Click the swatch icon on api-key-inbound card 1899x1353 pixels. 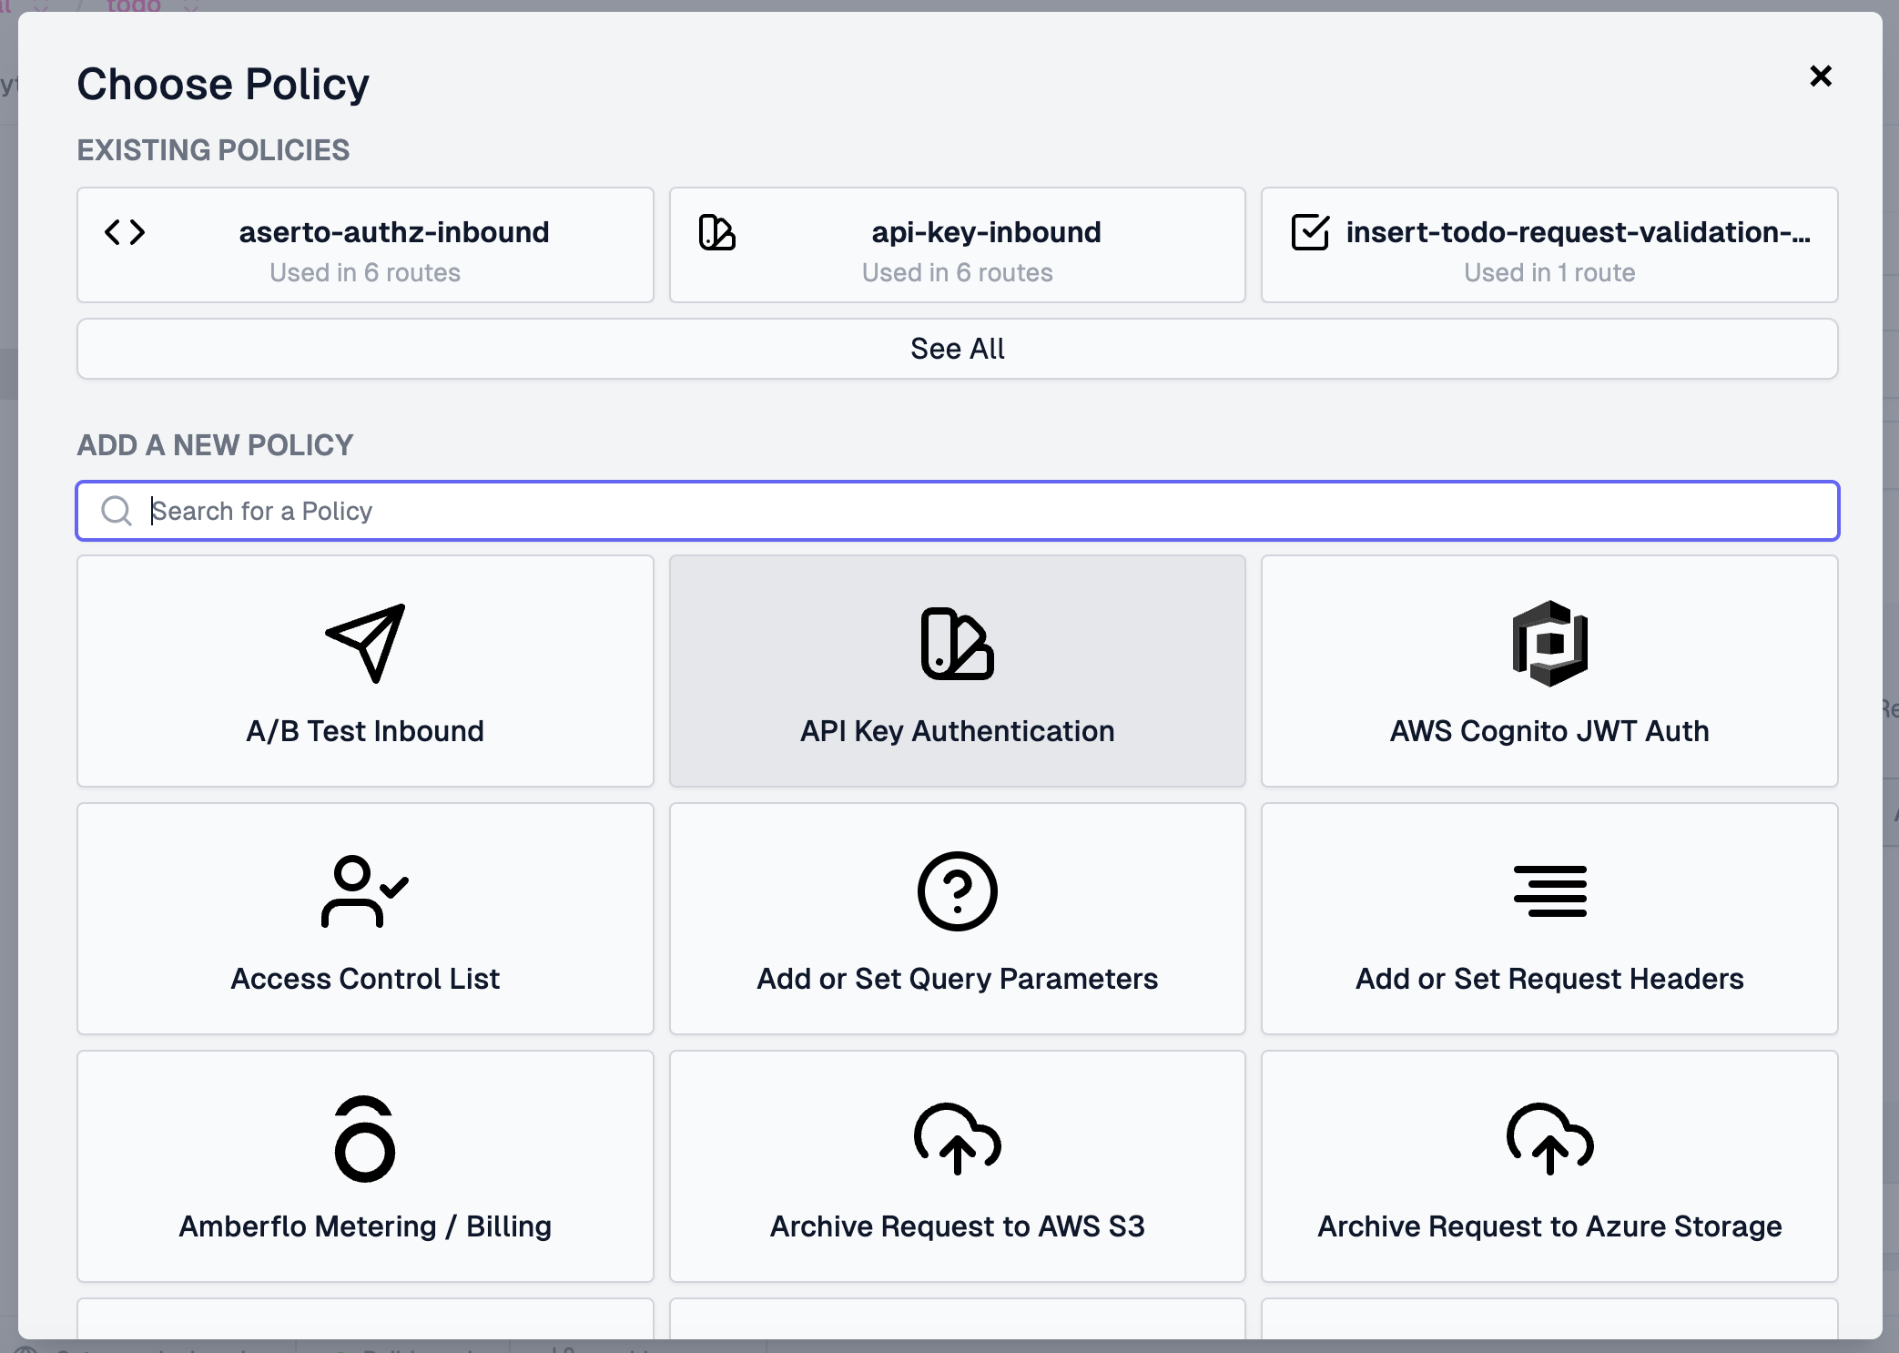[x=716, y=232]
